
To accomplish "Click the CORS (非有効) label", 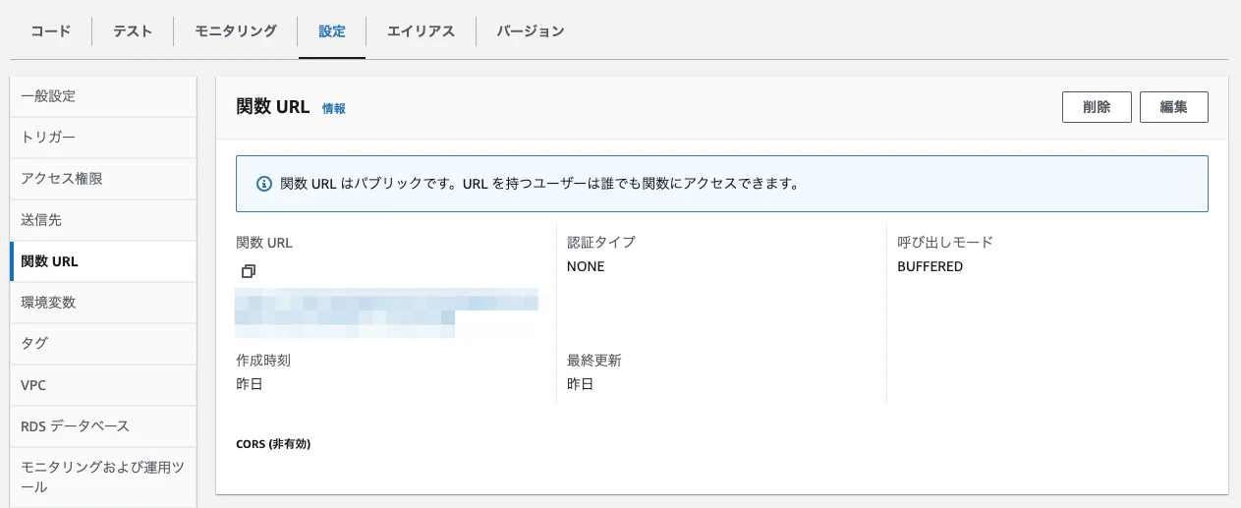I will pos(273,444).
